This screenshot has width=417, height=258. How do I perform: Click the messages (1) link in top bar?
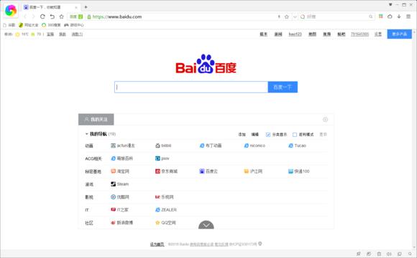tap(77, 34)
